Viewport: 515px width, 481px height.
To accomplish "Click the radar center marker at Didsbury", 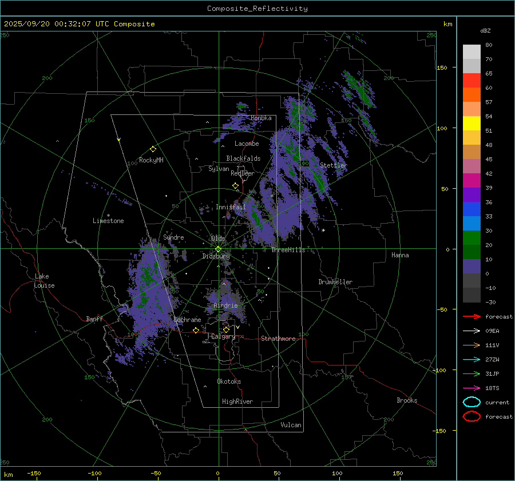I will coord(218,249).
